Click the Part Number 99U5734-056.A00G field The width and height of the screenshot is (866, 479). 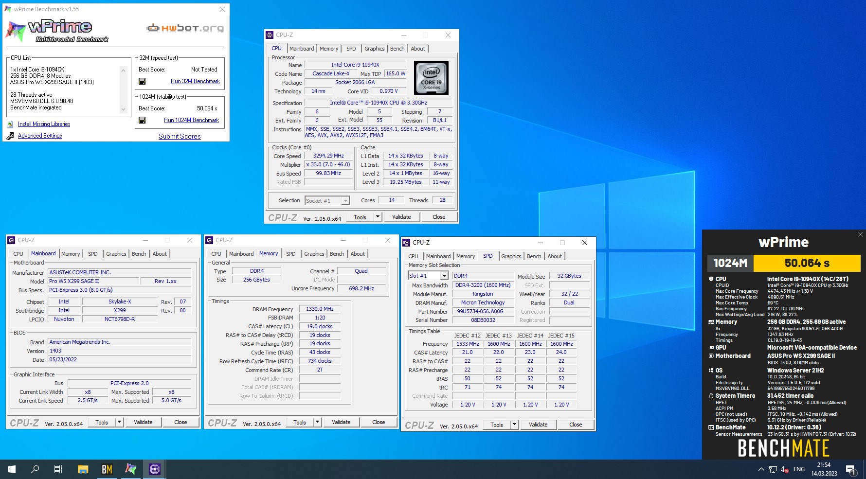point(483,311)
